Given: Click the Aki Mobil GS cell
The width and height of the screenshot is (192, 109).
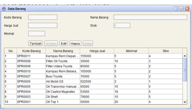Looking at the screenshot, I should point(63,82).
